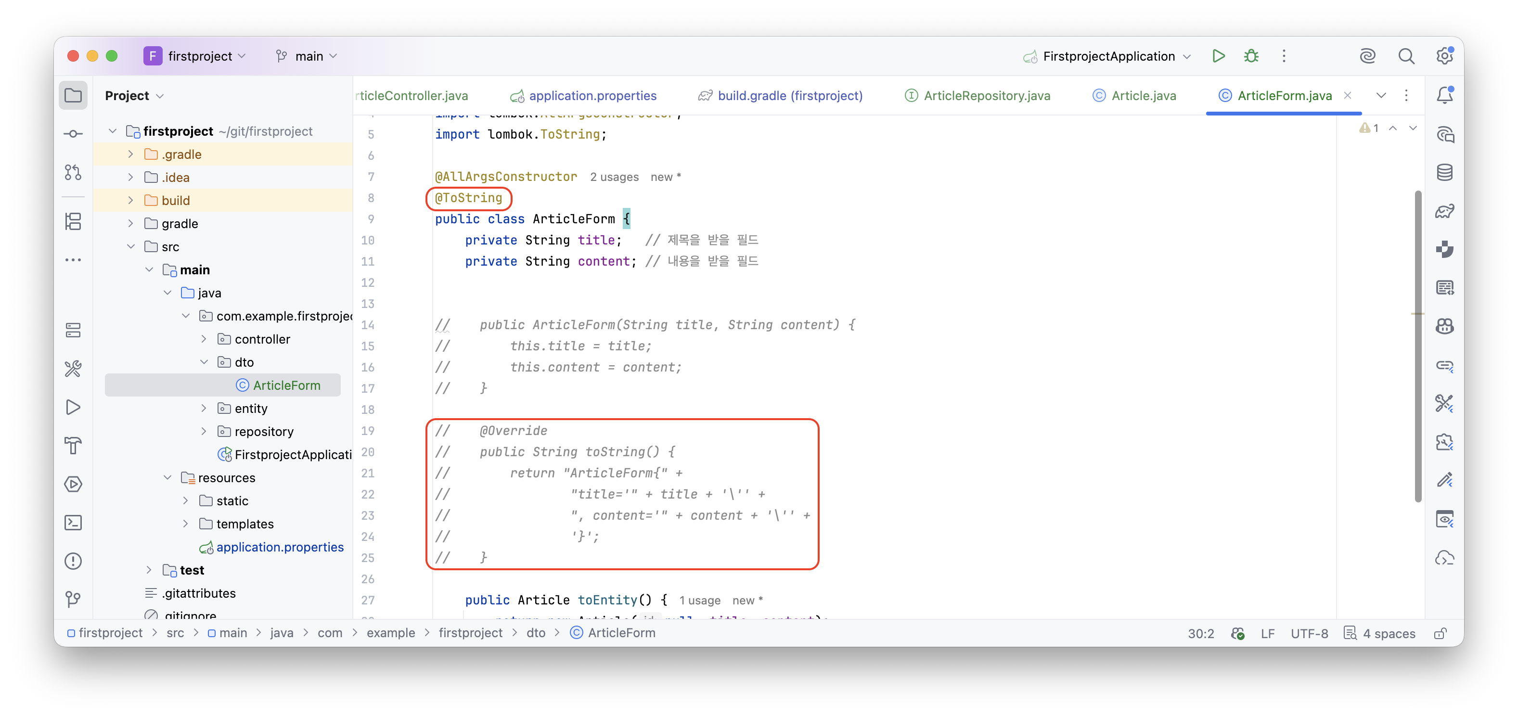Open the AI Assistant spiral icon in title bar

pos(1367,56)
